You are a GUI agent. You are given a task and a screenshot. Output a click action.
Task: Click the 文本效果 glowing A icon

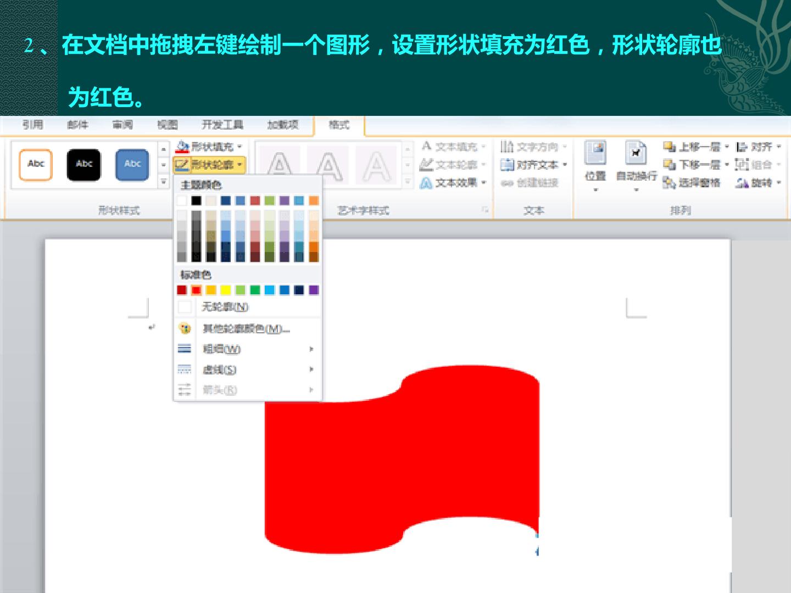[426, 183]
